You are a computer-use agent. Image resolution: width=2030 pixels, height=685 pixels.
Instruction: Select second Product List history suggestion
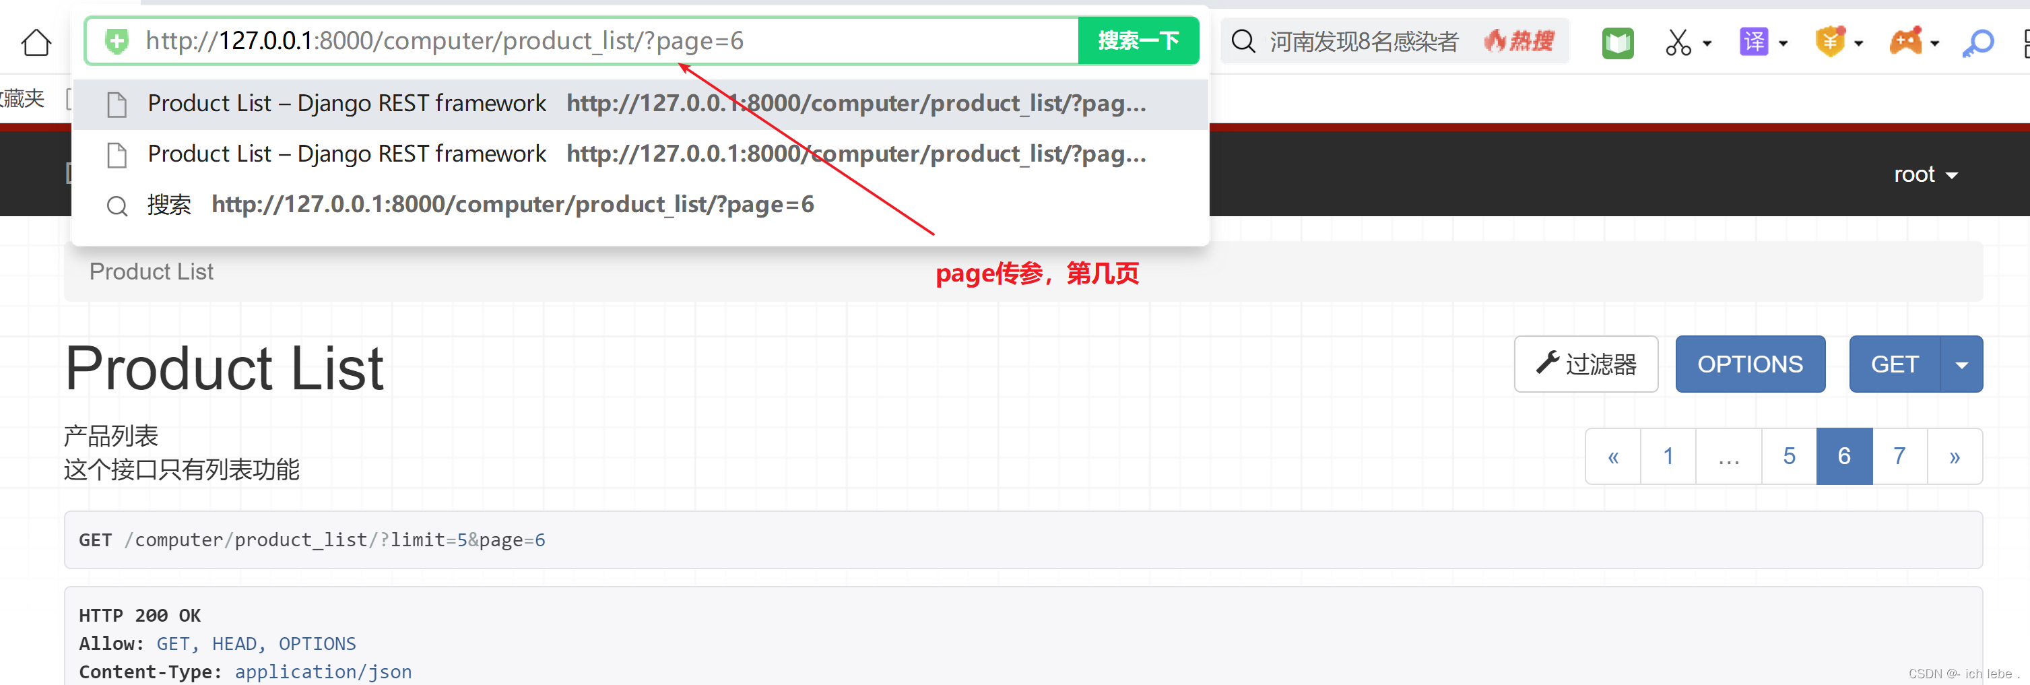640,154
